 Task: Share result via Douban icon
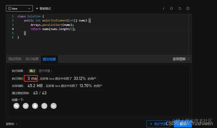point(44,106)
